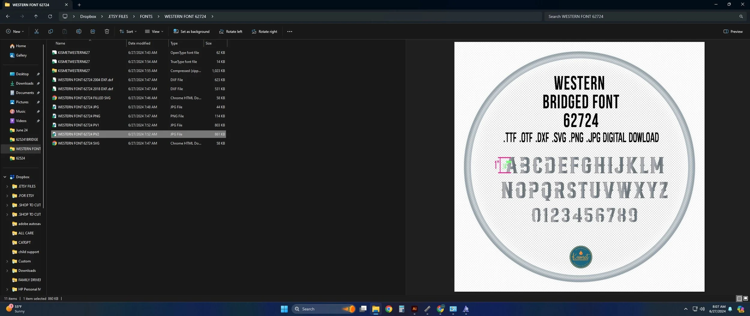The height and width of the screenshot is (316, 750).
Task: Rotate the image left
Action: 230,31
